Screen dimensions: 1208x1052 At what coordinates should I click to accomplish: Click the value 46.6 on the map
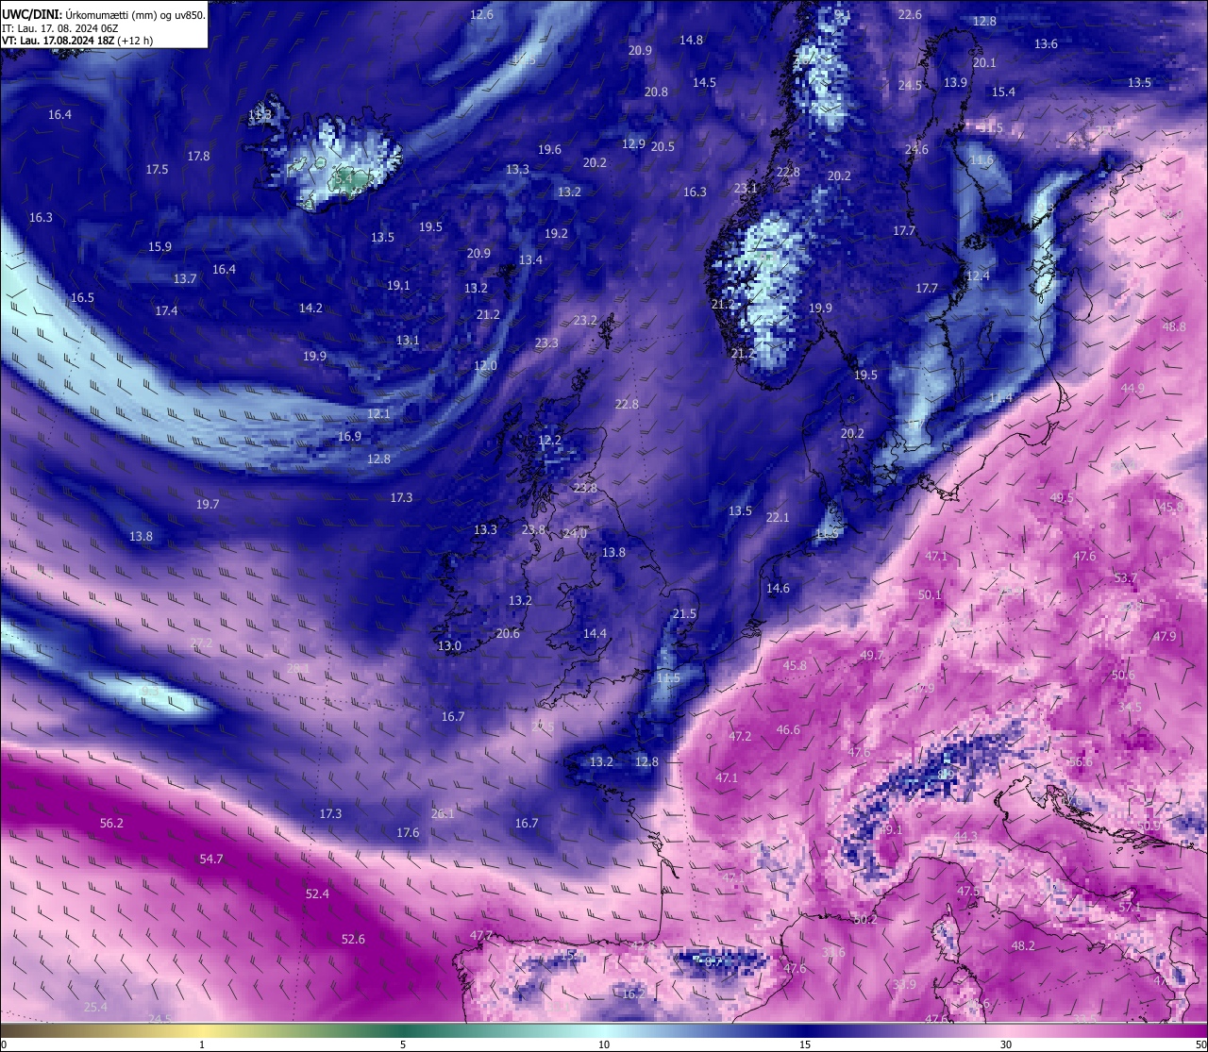(x=788, y=729)
